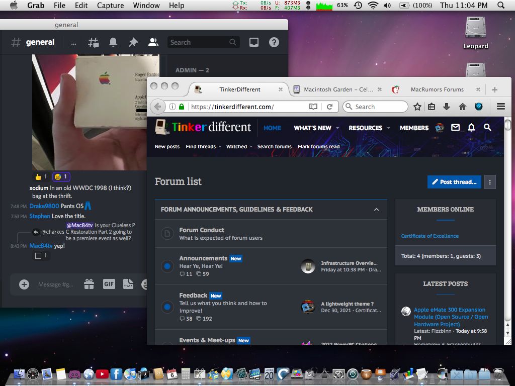Toggle thumbs up reaction in Discord
Screen dimensions: 515x386
coord(41,177)
